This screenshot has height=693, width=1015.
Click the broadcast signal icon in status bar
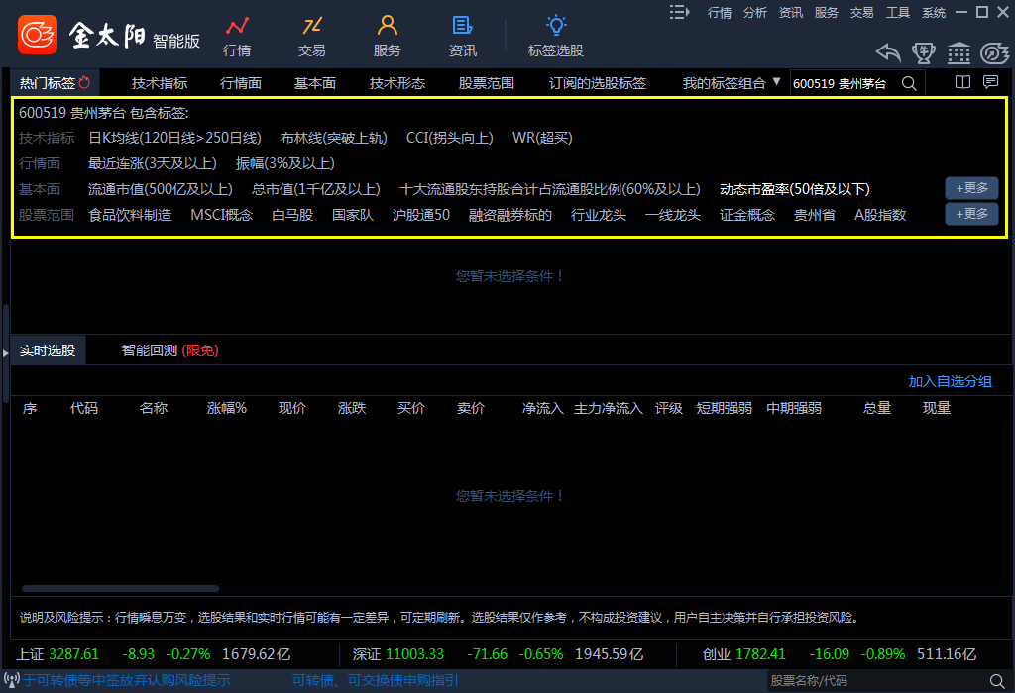click(12, 681)
